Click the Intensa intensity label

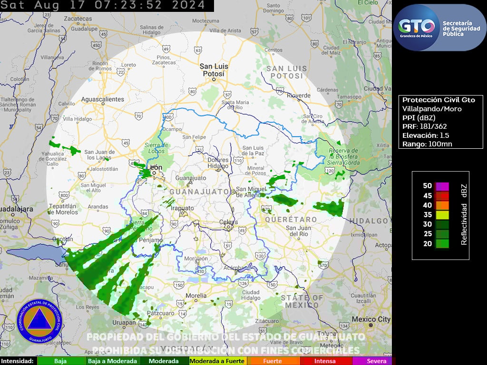[x=325, y=361]
